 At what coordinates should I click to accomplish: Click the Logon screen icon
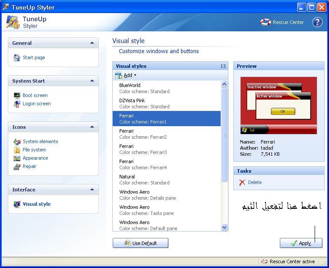(x=17, y=104)
